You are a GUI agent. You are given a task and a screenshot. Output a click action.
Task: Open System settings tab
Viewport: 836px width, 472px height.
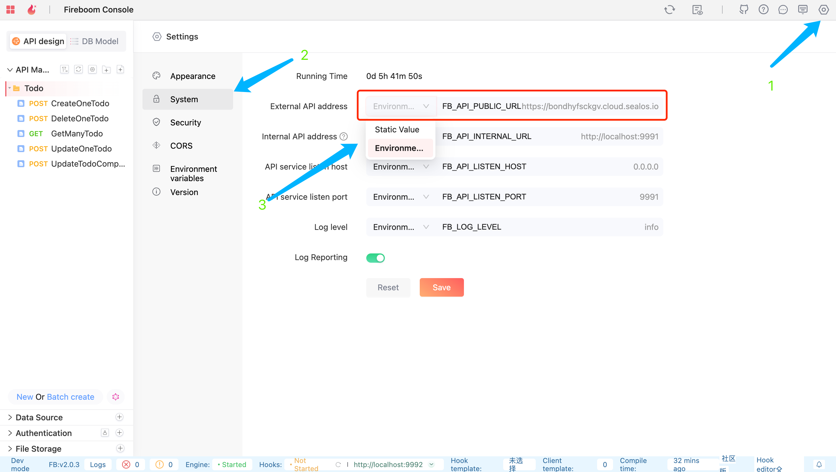pyautogui.click(x=187, y=99)
